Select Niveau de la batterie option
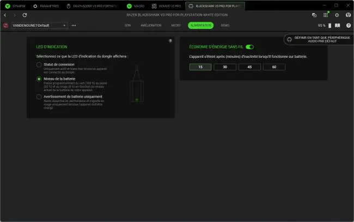 [x=39, y=79]
